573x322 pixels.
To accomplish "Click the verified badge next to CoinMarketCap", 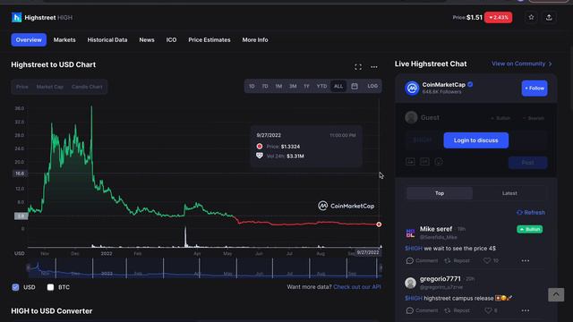I will tap(470, 84).
